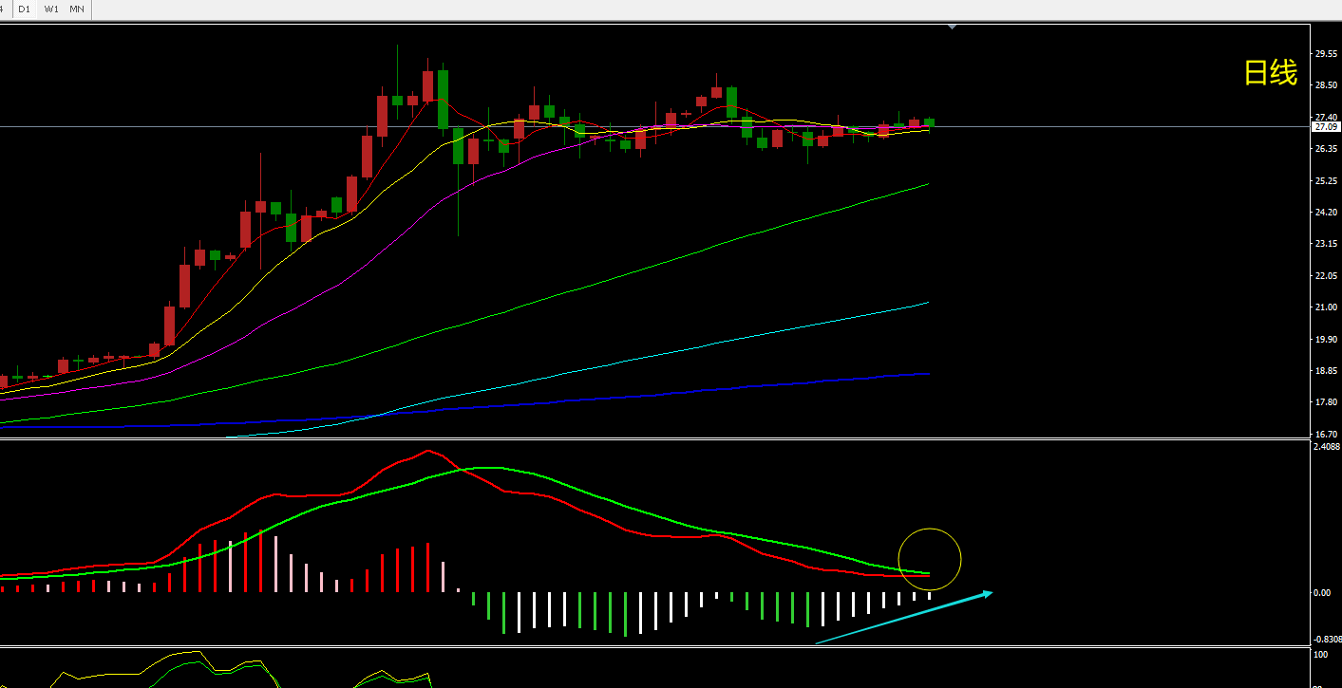This screenshot has width=1342, height=688.
Task: Click the 26.35 price axis value
Action: 1326,149
